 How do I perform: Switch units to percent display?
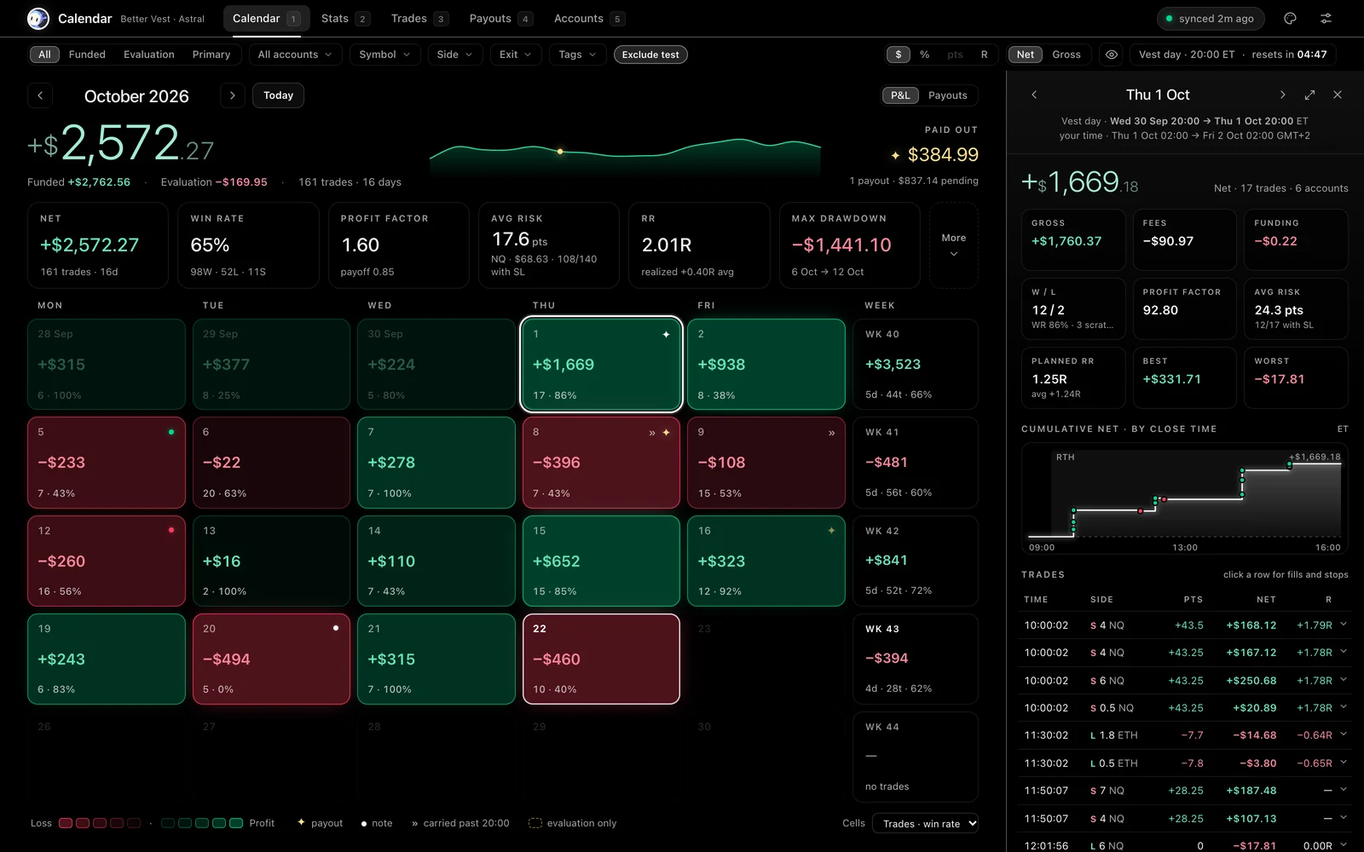(925, 55)
